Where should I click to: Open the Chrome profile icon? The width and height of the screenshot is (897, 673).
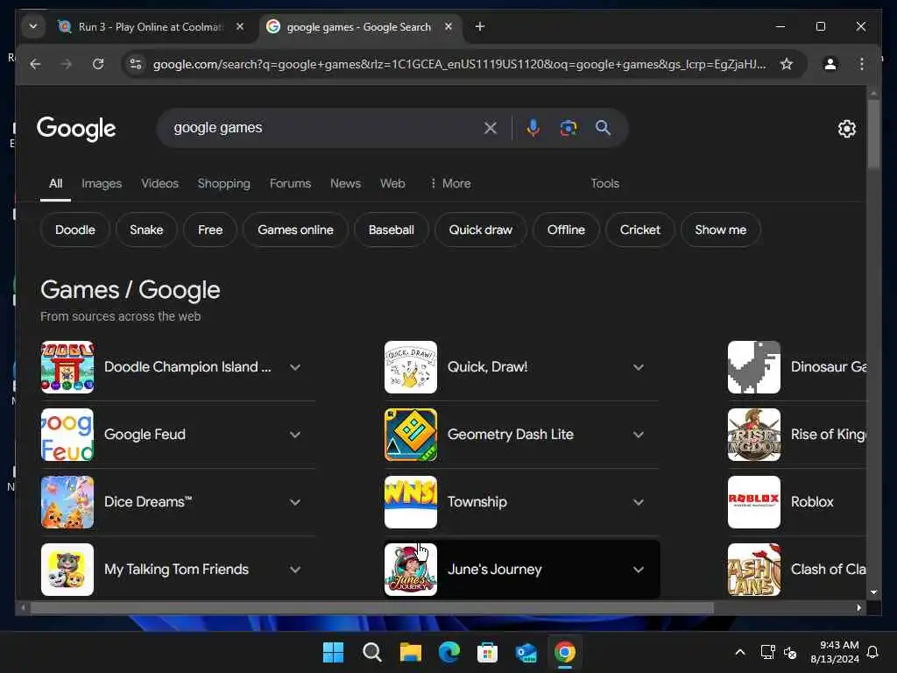coord(830,64)
